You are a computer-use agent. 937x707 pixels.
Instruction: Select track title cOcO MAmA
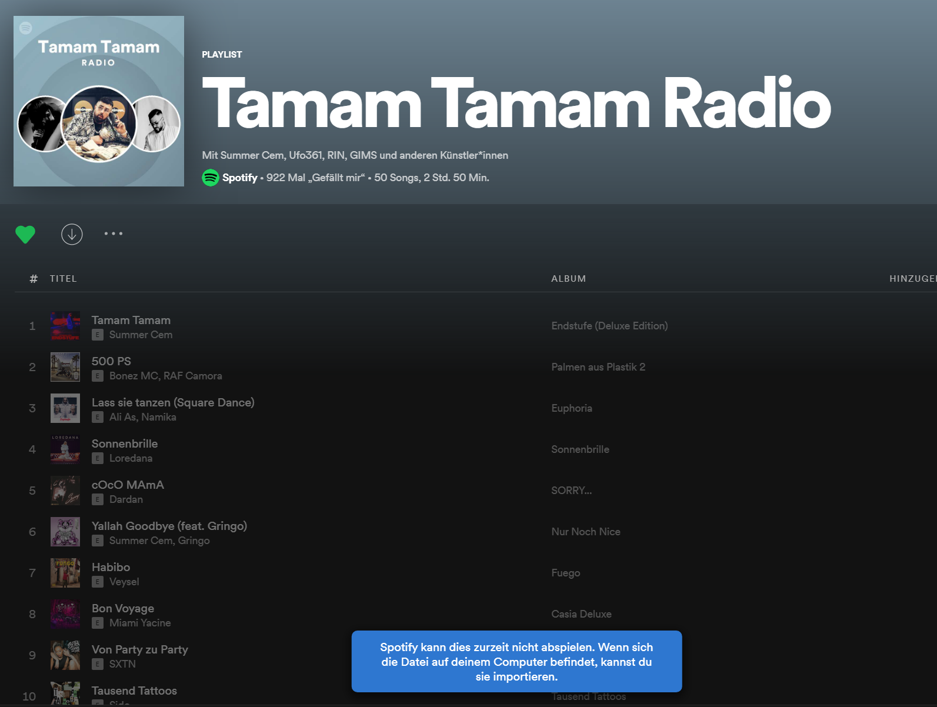pos(128,485)
